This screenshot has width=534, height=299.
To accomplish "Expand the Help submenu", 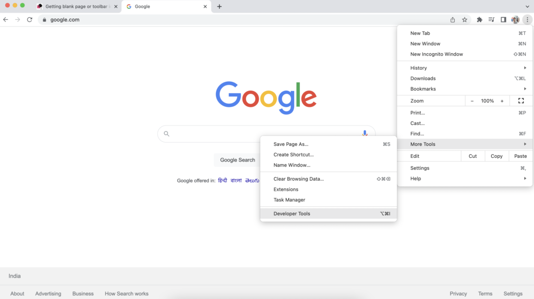I will tap(465, 179).
